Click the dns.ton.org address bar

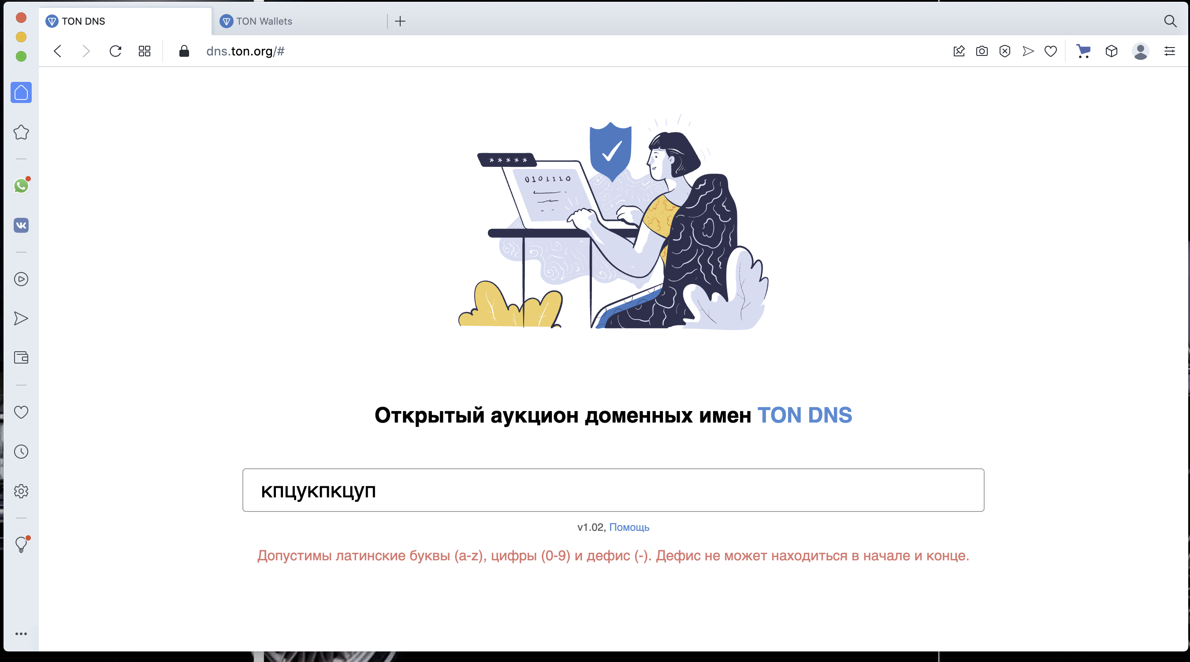point(245,51)
